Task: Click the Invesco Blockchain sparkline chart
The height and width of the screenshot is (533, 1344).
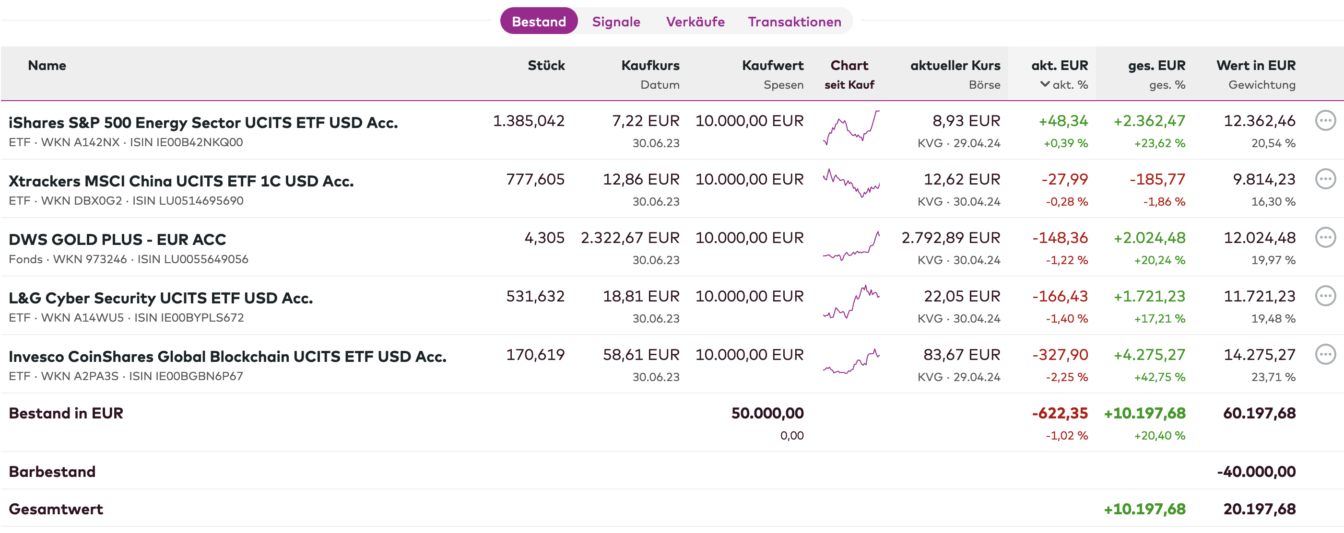Action: tap(851, 361)
